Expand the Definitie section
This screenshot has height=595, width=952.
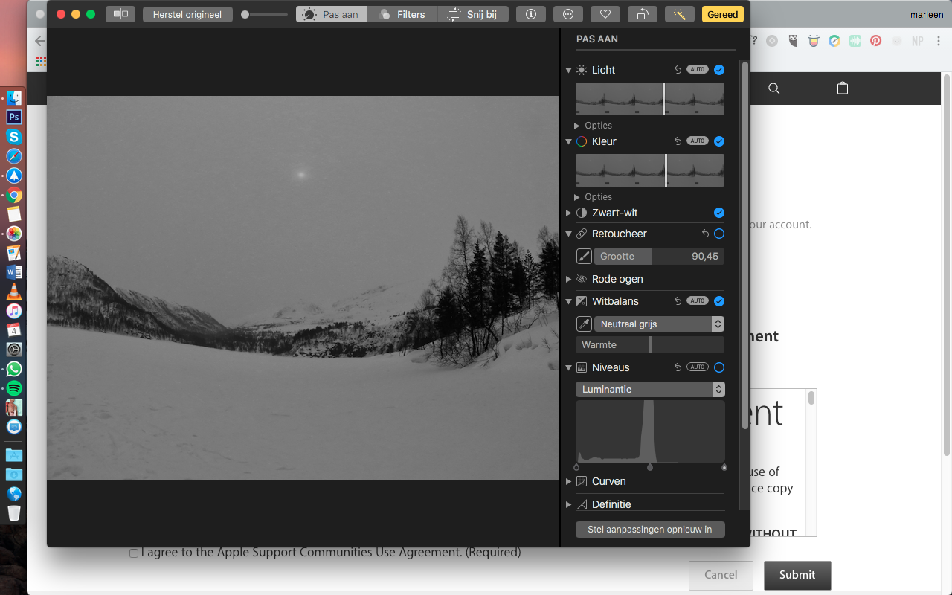pos(569,504)
